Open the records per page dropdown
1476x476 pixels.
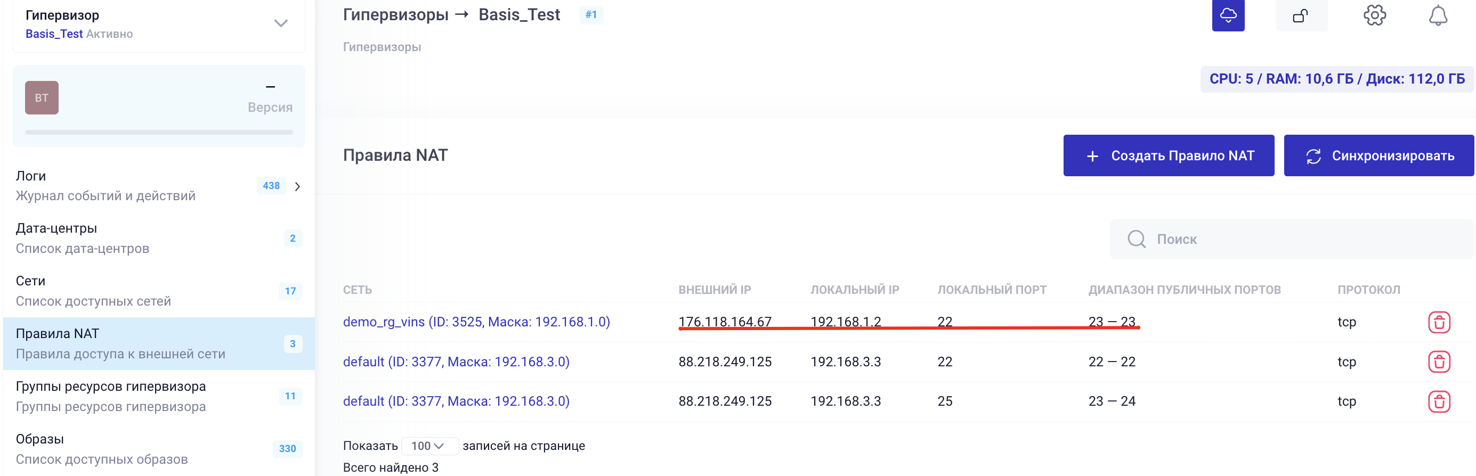[x=428, y=446]
